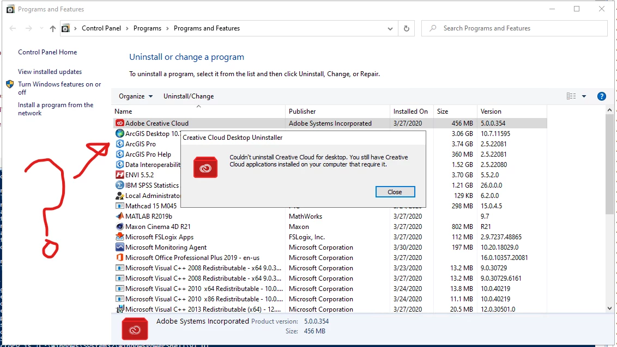
Task: Click the 3/30/2020 install date
Action: [407, 247]
